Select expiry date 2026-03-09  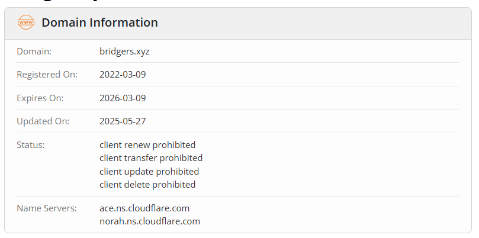[123, 98]
